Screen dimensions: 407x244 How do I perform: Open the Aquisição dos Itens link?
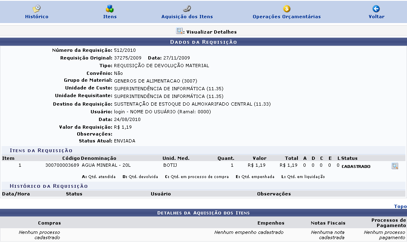[x=187, y=17]
